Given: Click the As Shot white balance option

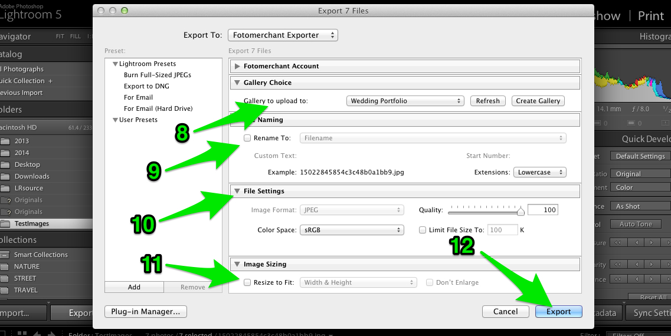Looking at the screenshot, I should 640,206.
